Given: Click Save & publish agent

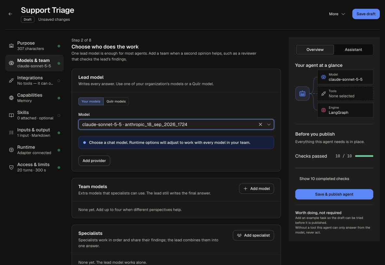Looking at the screenshot, I should (x=334, y=194).
